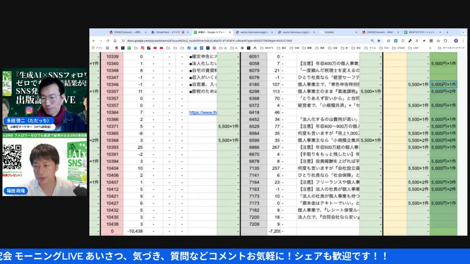Click the home icon in browser toolbar

tap(115, 41)
